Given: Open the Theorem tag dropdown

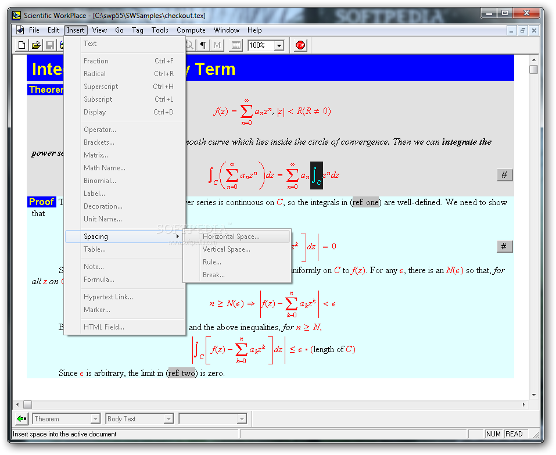Looking at the screenshot, I should pos(95,419).
